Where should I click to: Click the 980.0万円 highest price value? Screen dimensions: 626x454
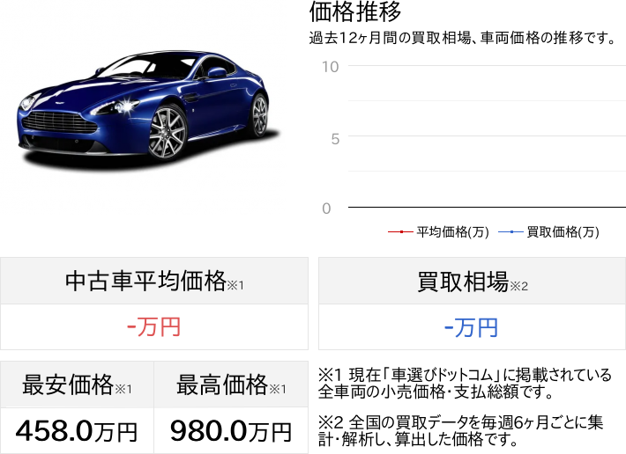tap(231, 431)
